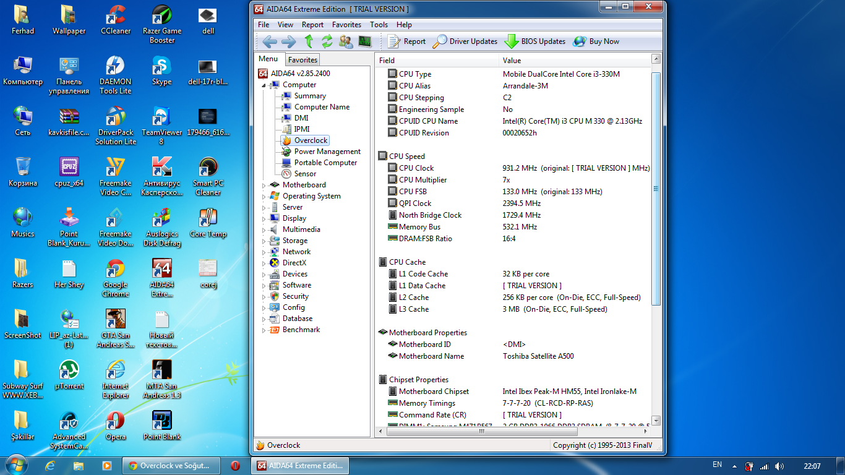This screenshot has width=845, height=475.
Task: Select DMI in the tree
Action: [x=301, y=118]
